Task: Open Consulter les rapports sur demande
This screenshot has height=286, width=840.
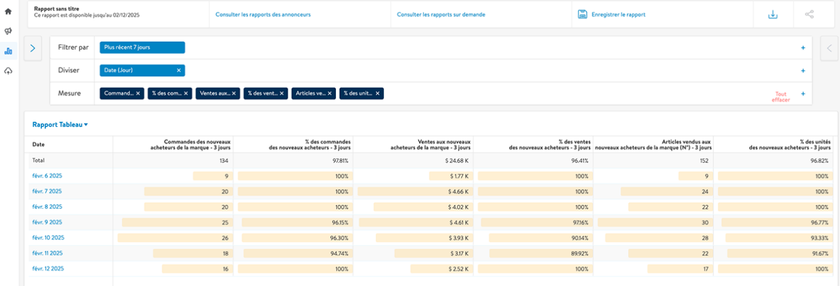Action: pos(441,14)
